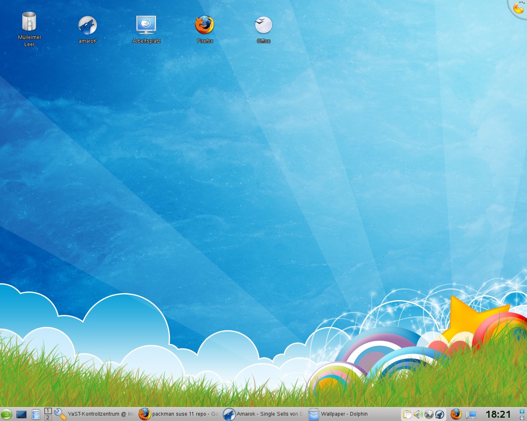Click the show desktop icon in panel
Image resolution: width=527 pixels, height=421 pixels.
[21, 414]
